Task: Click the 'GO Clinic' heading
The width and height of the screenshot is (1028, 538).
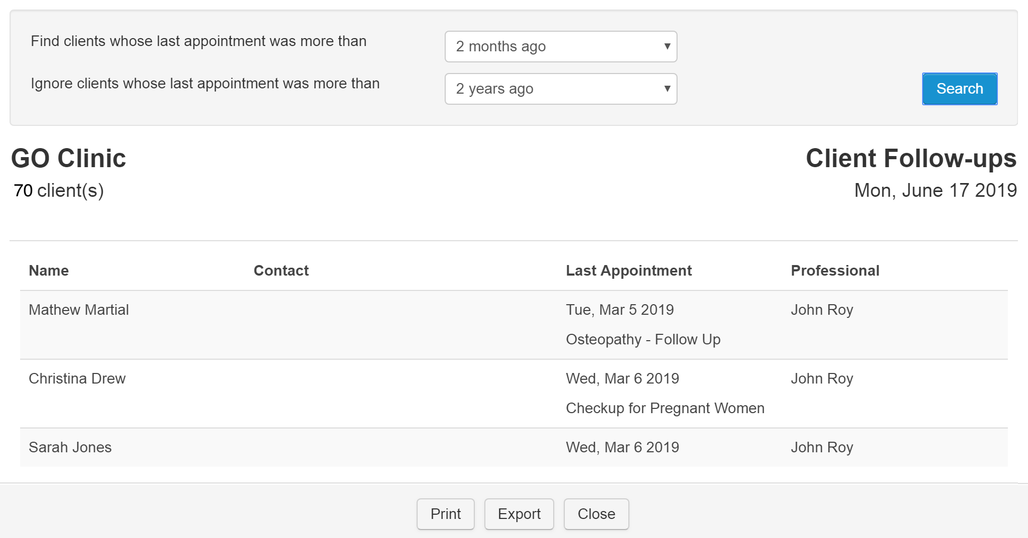Action: 69,158
